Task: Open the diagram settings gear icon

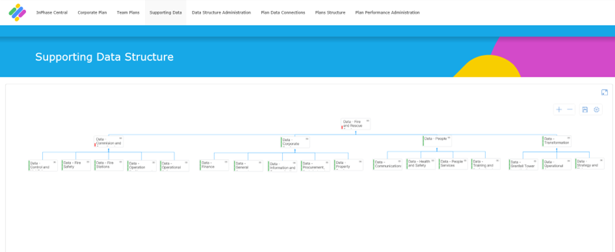Action: (x=596, y=110)
